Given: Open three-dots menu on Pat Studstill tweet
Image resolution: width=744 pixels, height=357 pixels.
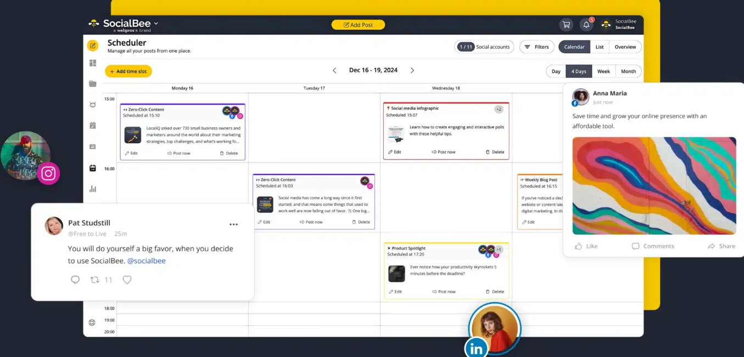Looking at the screenshot, I should click(233, 224).
